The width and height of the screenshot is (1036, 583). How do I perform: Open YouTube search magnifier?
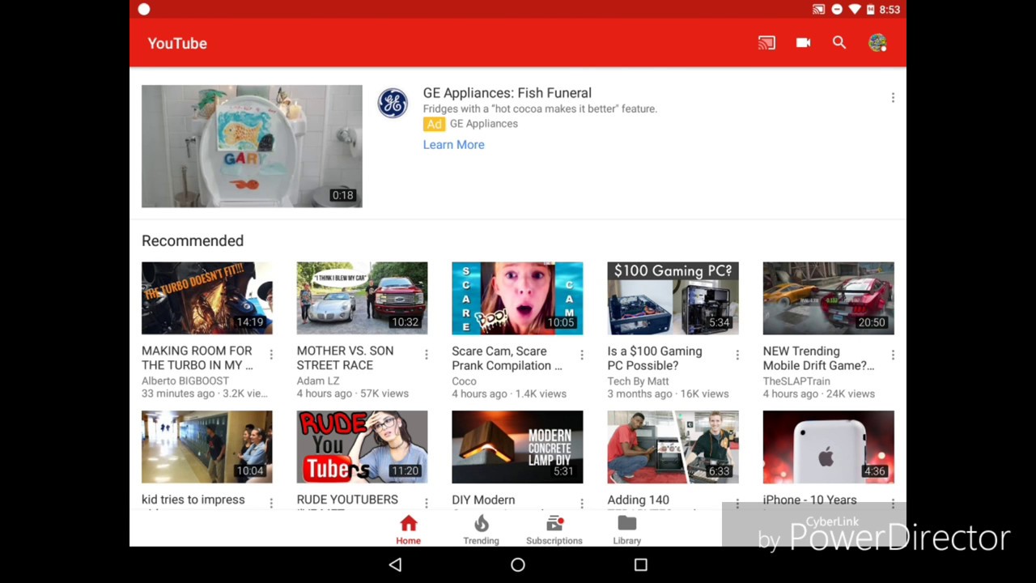click(839, 43)
